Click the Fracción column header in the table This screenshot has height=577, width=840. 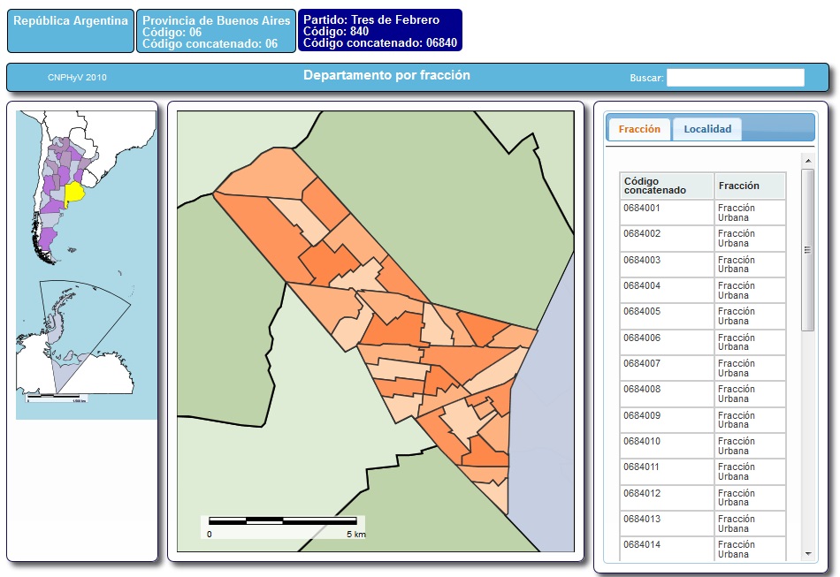coord(749,186)
